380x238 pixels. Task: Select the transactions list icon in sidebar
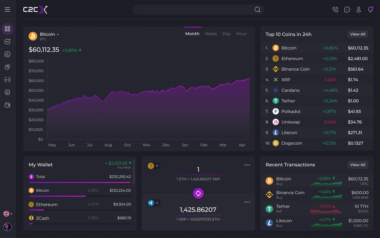[7, 92]
